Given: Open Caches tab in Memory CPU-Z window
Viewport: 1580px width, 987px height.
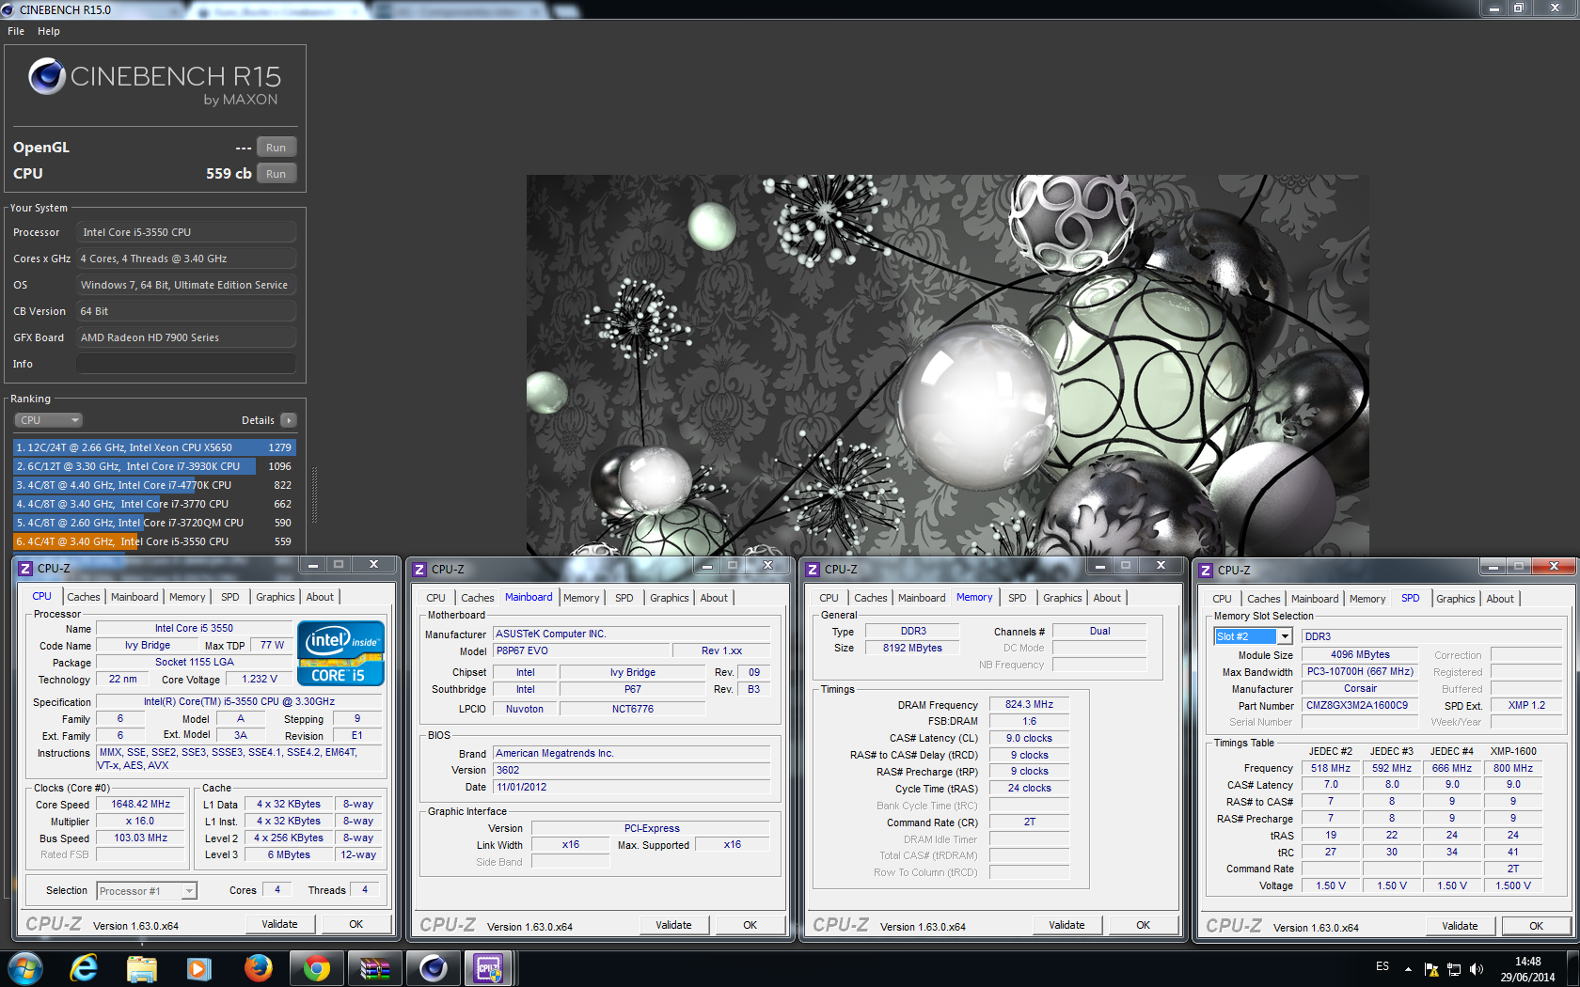Looking at the screenshot, I should tap(870, 598).
